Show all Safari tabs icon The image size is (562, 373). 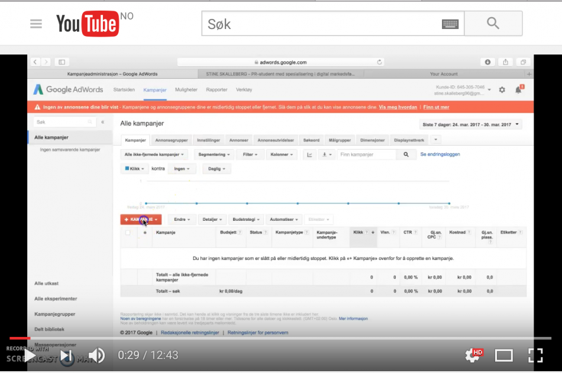[524, 62]
